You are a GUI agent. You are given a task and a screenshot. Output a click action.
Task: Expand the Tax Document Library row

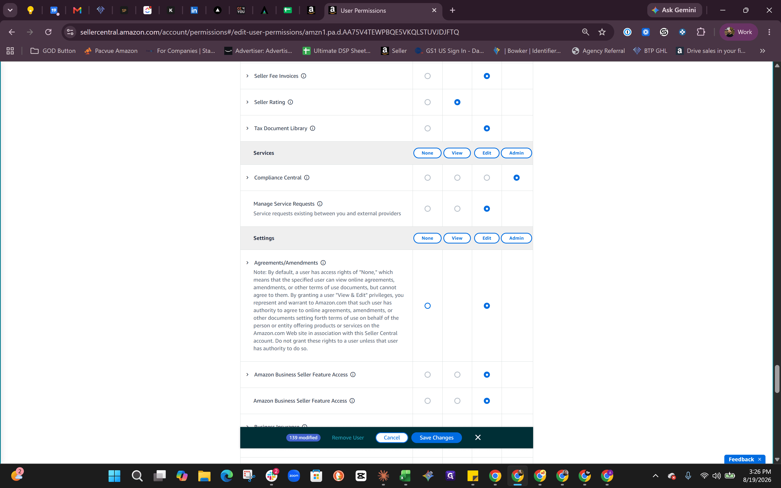248,128
